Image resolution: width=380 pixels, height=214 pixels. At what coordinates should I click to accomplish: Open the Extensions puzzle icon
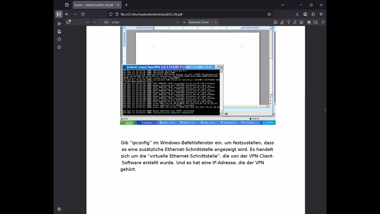pos(313,14)
